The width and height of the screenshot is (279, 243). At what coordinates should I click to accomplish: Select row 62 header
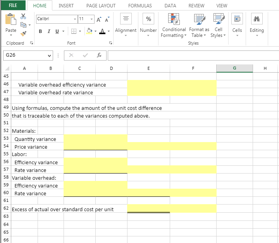tap(6, 208)
